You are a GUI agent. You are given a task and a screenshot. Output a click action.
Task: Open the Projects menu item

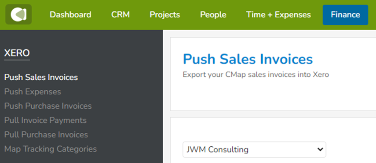[x=165, y=15]
